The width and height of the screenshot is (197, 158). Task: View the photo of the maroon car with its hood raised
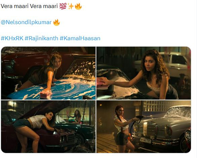pyautogui.click(x=48, y=126)
